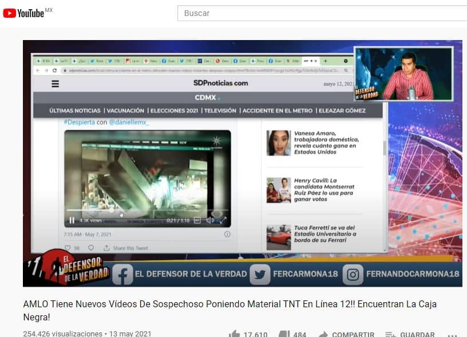Open the tweet info icon
Viewport: 467px width, 337px height.
click(227, 234)
